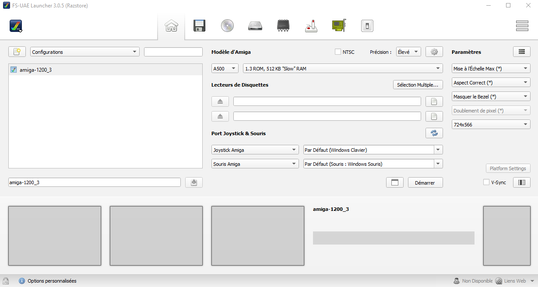The image size is (538, 287).
Task: Browse file for first floppy drive
Action: (x=434, y=101)
